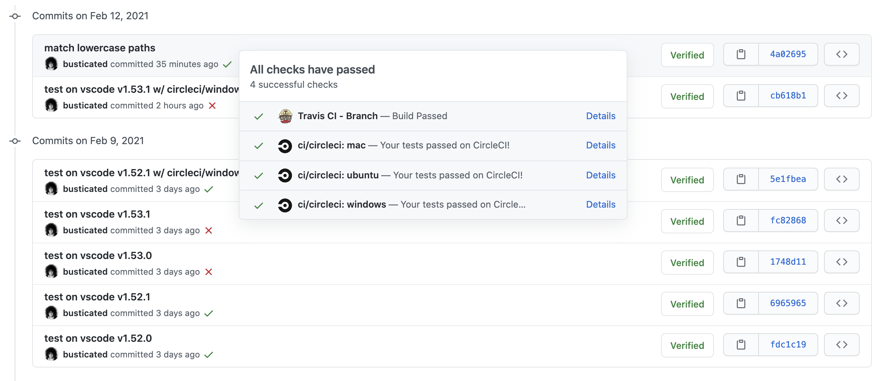884x381 pixels.
Task: Copy full SHA of commit cb618b1
Action: (741, 96)
